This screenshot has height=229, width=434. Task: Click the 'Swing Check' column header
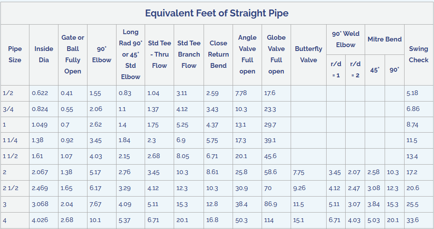pyautogui.click(x=418, y=54)
